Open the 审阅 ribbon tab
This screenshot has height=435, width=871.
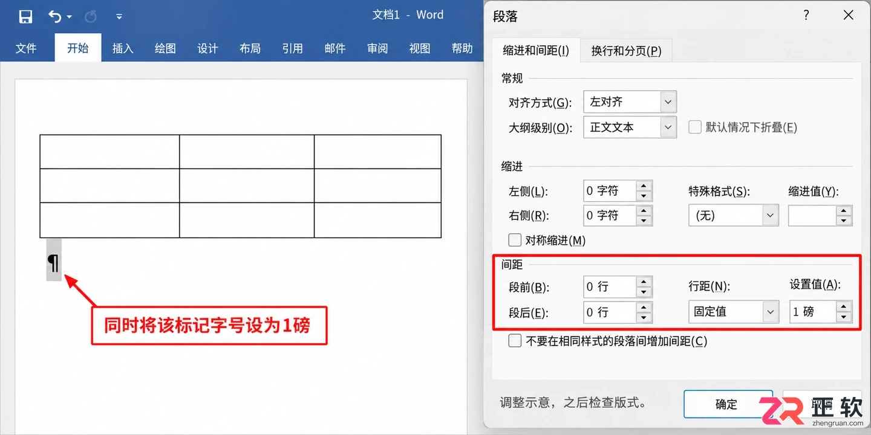(x=377, y=48)
